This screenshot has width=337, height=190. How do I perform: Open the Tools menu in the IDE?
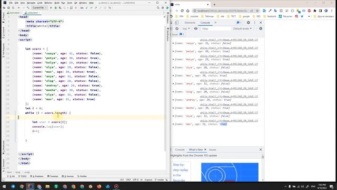70,3
